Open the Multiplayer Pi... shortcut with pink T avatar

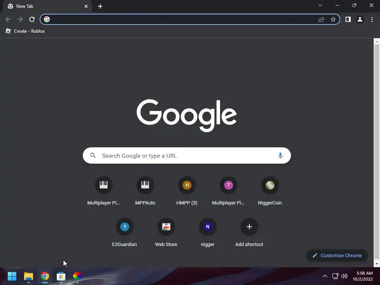point(228,191)
